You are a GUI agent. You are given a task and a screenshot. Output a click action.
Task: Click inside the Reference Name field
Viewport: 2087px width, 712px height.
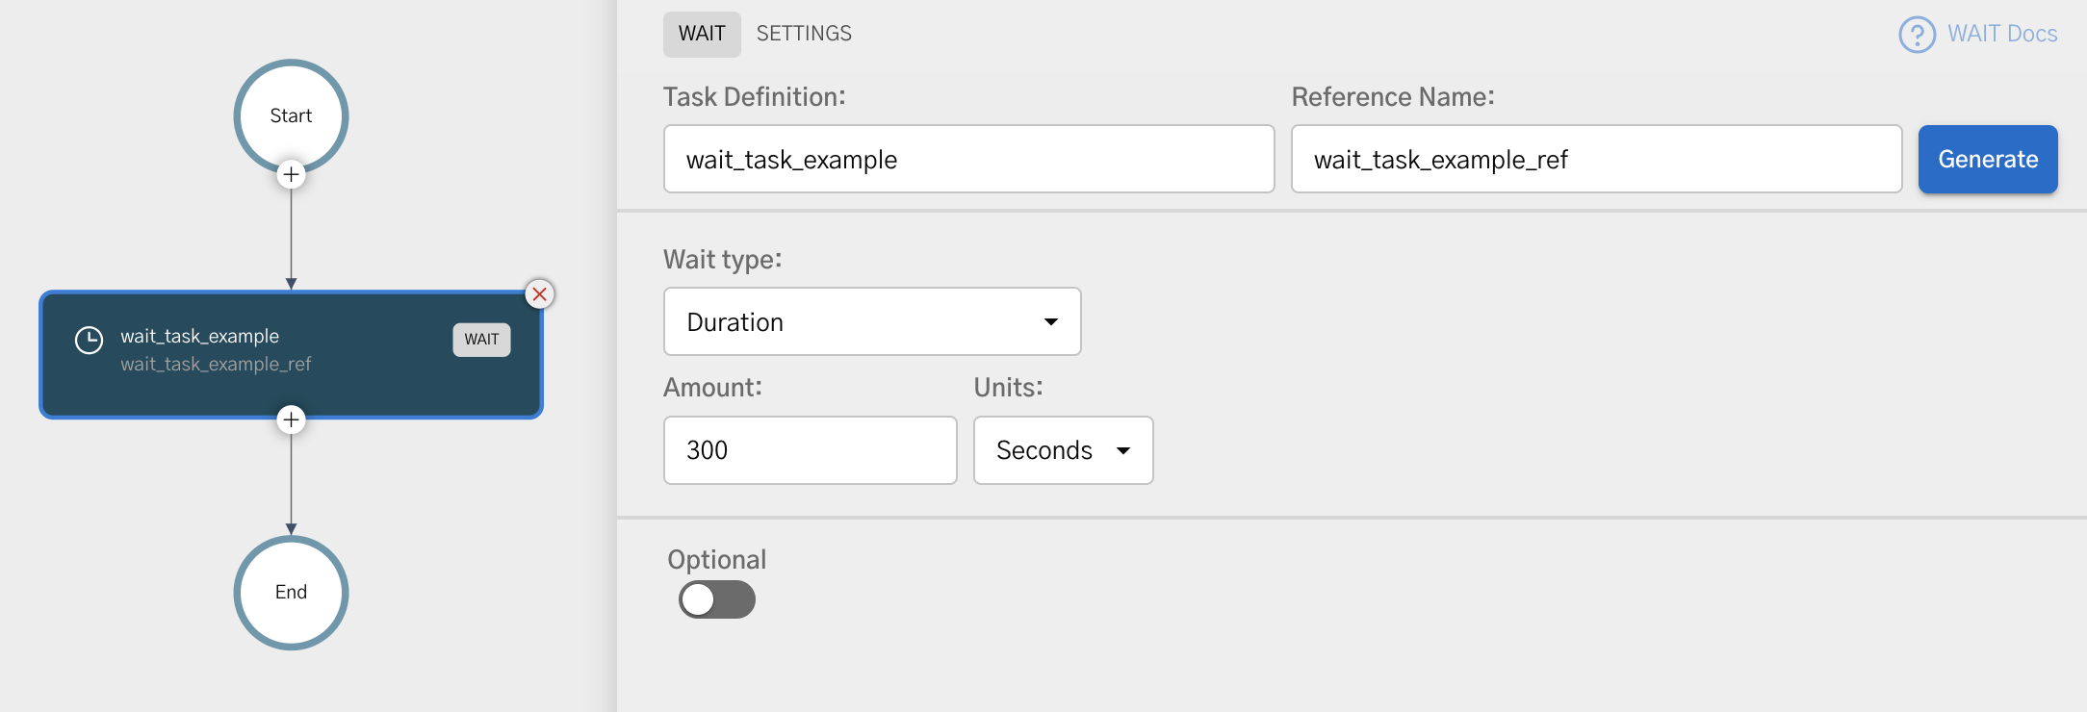point(1596,159)
